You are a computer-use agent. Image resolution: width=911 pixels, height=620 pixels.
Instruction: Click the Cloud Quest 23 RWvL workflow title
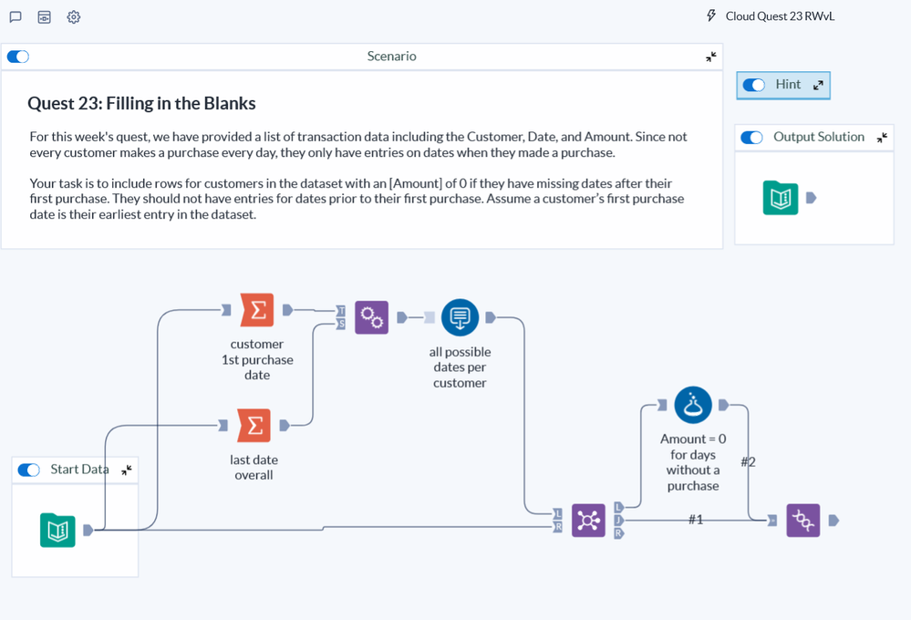(780, 16)
